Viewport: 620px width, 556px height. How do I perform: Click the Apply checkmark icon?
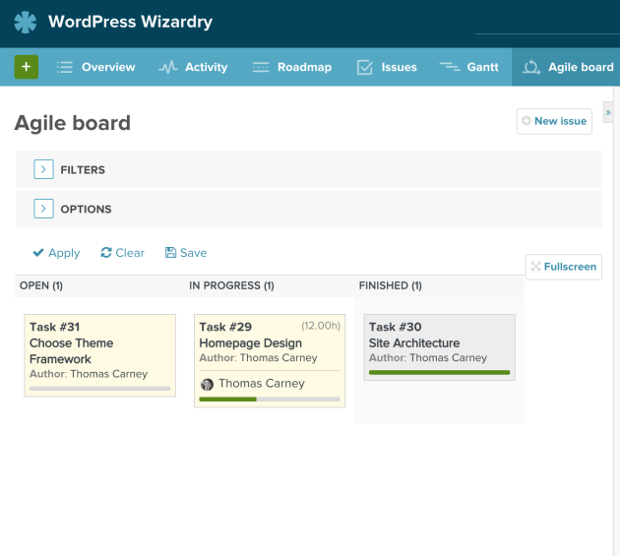tap(38, 252)
